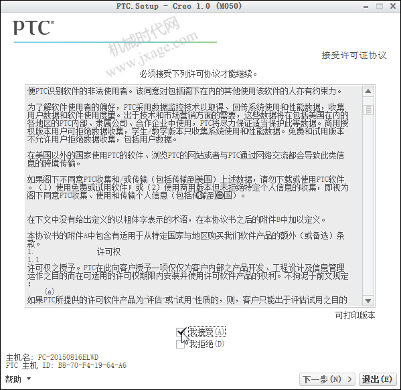Click the PTC logo
401x390 pixels.
[x=33, y=28]
